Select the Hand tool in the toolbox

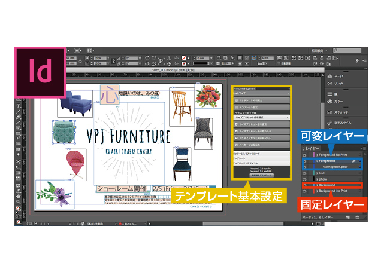point(18,196)
